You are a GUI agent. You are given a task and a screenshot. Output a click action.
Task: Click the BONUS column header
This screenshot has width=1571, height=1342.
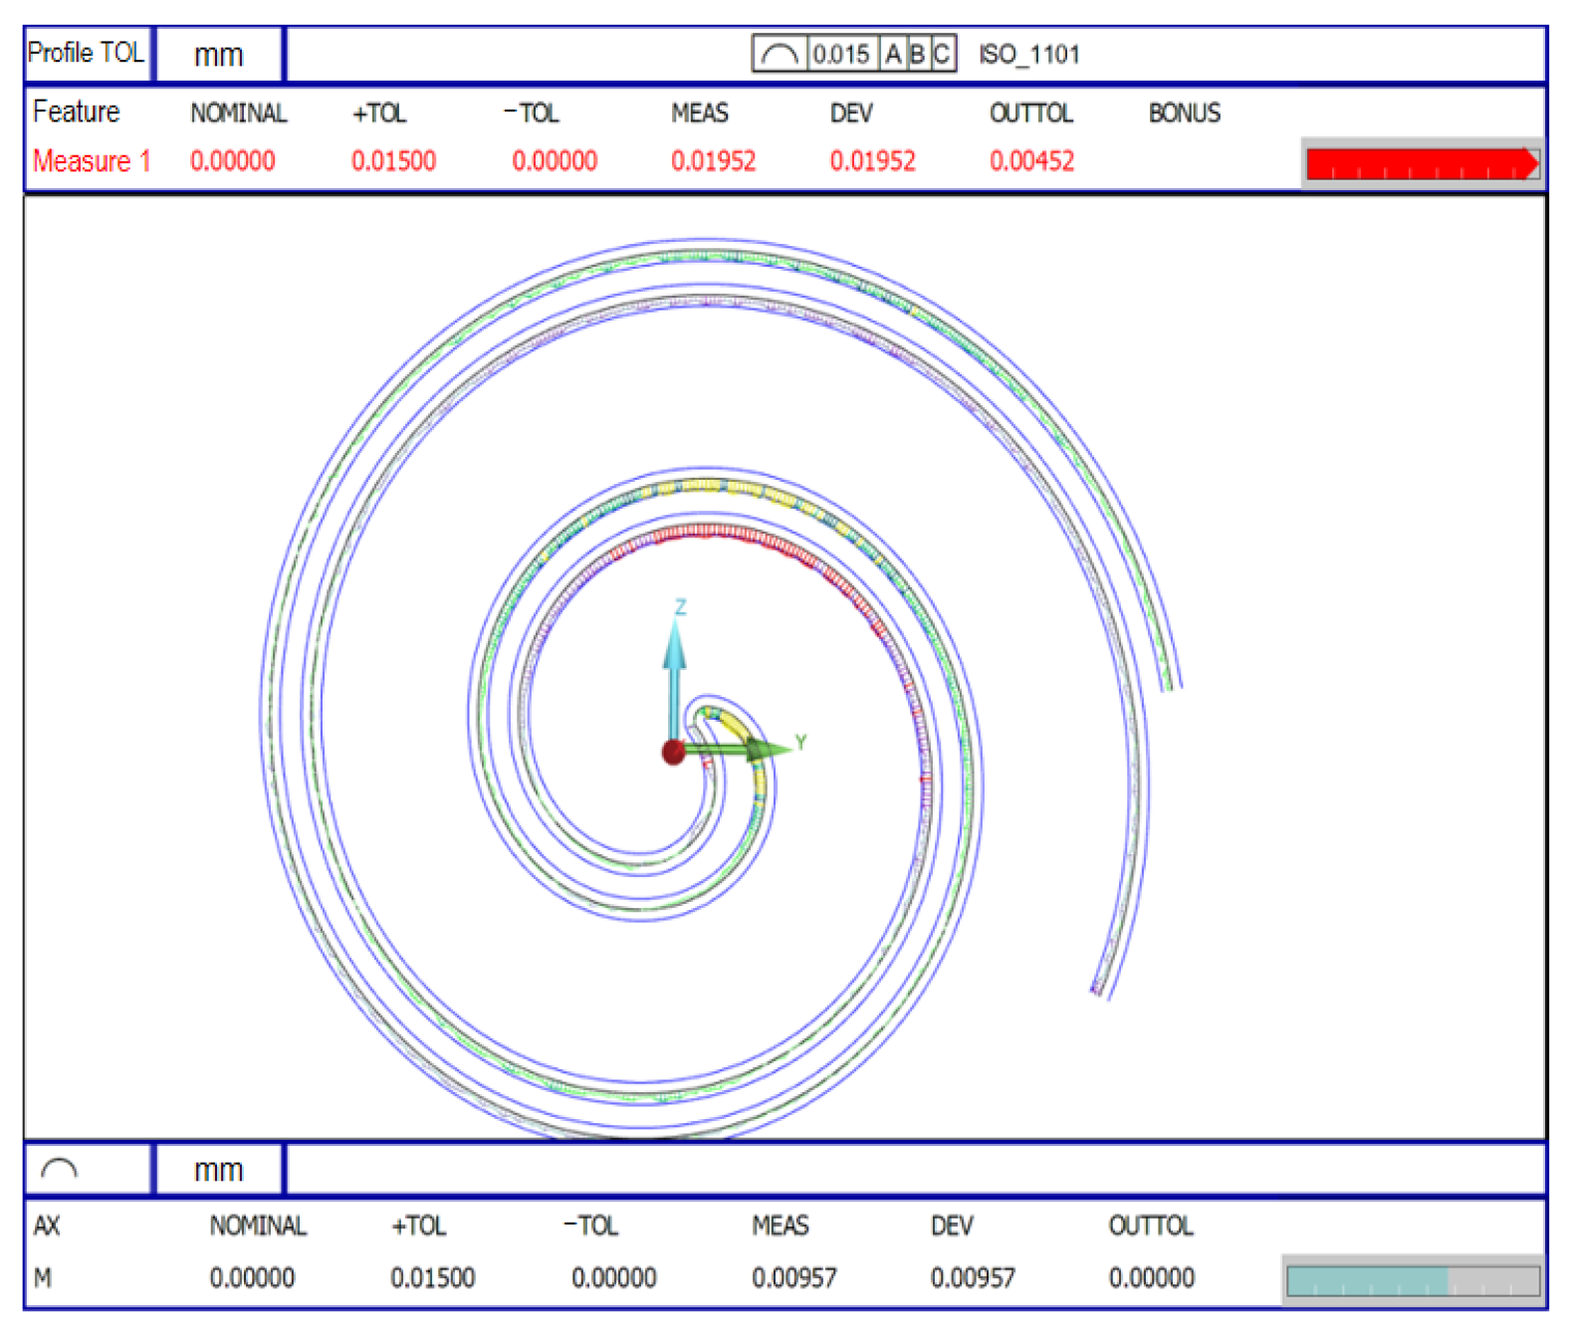tap(1184, 113)
